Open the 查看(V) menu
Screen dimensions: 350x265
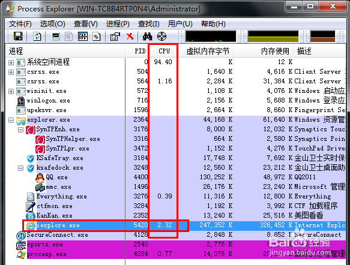(x=85, y=24)
